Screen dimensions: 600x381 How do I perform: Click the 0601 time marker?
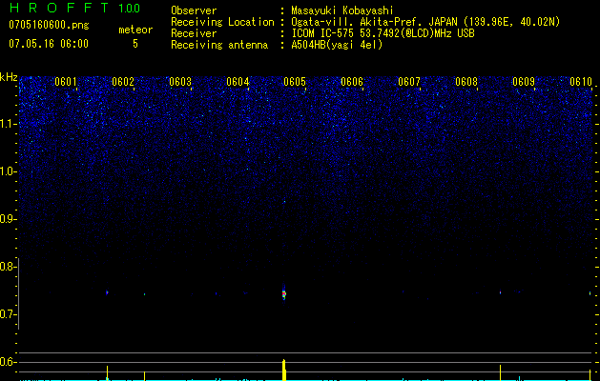point(66,82)
